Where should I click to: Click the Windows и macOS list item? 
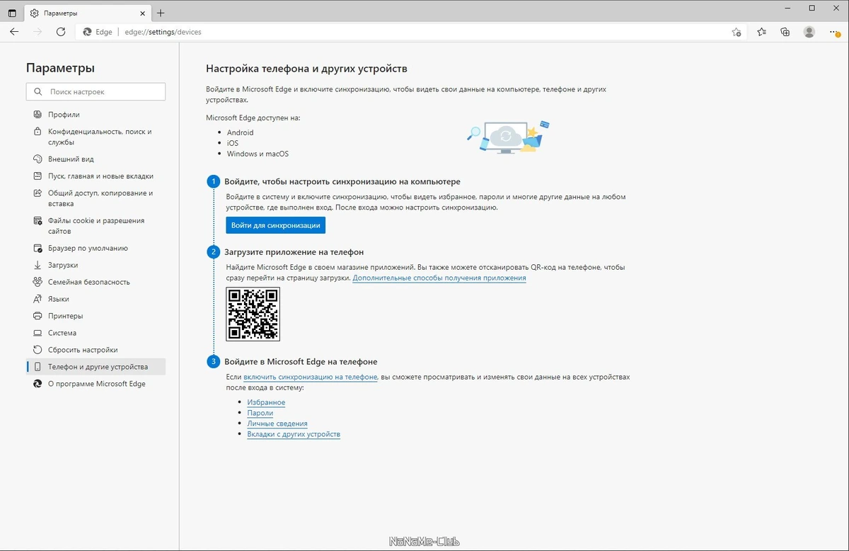pos(258,154)
